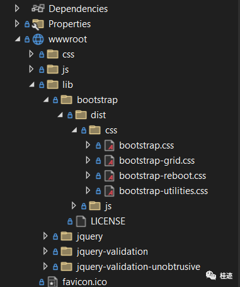The height and width of the screenshot is (287, 240).
Task: Select the bootstrap.css file name
Action: (147, 145)
